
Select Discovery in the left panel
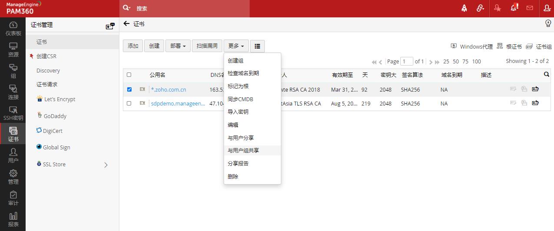(x=48, y=71)
